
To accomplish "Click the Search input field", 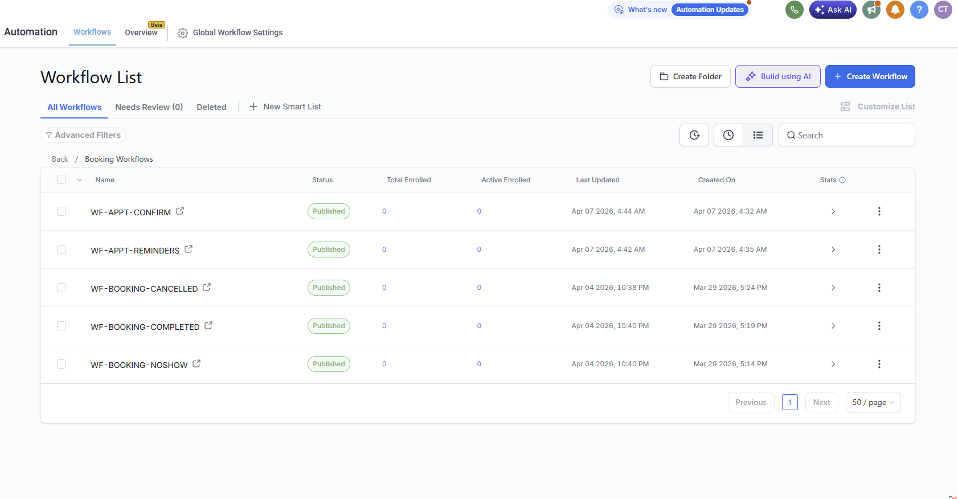I will pos(847,135).
